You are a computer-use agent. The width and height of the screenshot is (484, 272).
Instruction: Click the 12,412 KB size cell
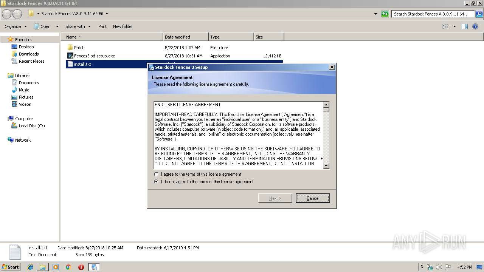pyautogui.click(x=272, y=56)
